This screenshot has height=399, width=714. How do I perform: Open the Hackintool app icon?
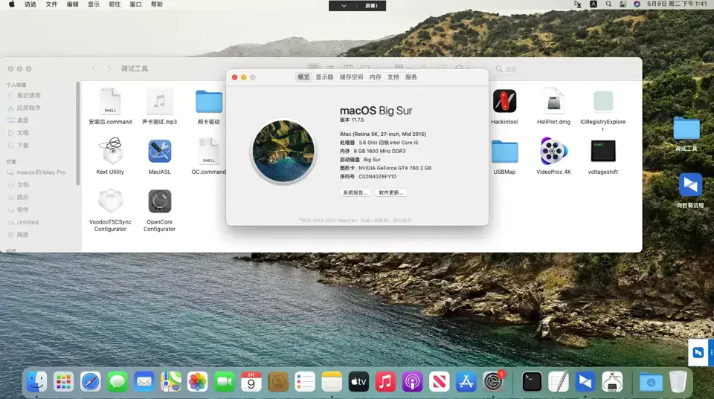504,101
